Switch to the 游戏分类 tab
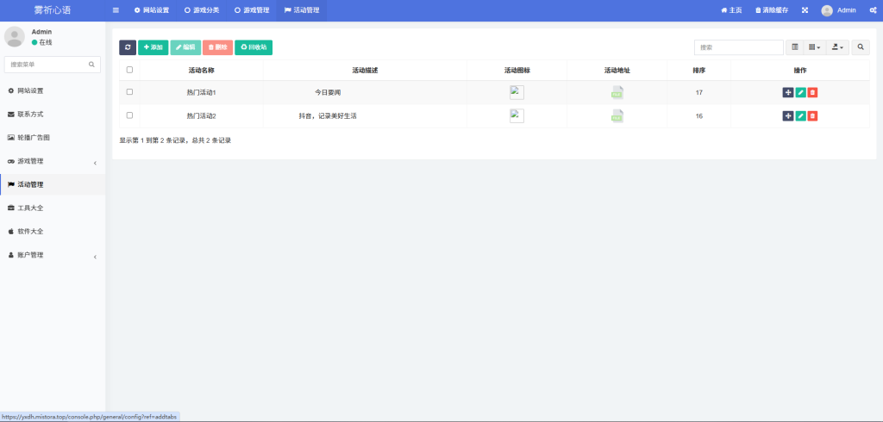 tap(202, 10)
